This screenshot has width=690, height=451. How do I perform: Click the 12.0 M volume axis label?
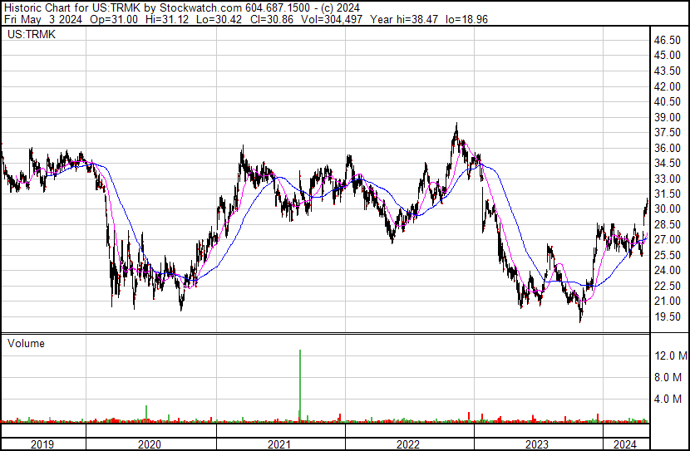671,355
